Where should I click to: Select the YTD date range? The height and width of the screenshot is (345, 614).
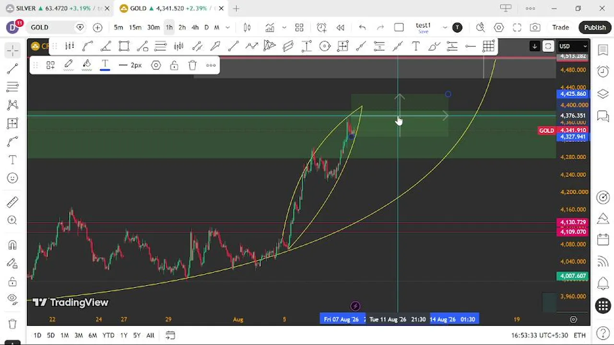(108, 335)
